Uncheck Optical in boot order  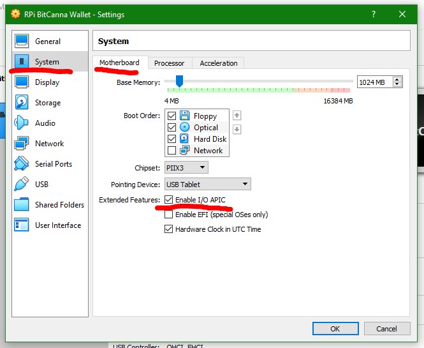(x=172, y=127)
